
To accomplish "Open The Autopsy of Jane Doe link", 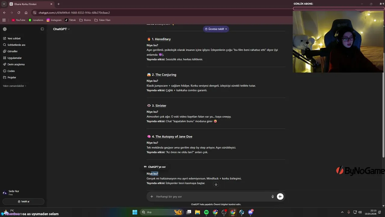I will 174,137.
